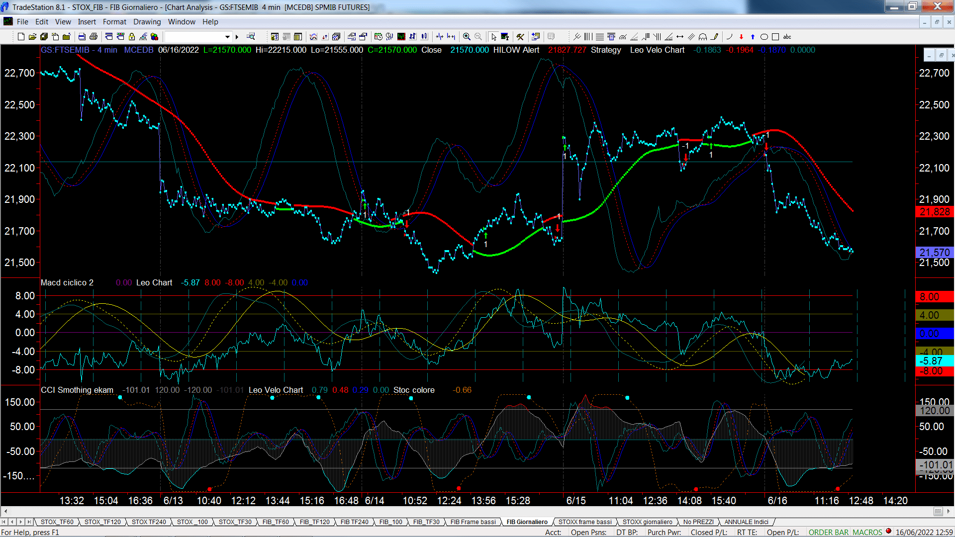Switch to the STOX_TF120 tab
Viewport: 955px width, 537px height.
click(x=102, y=522)
